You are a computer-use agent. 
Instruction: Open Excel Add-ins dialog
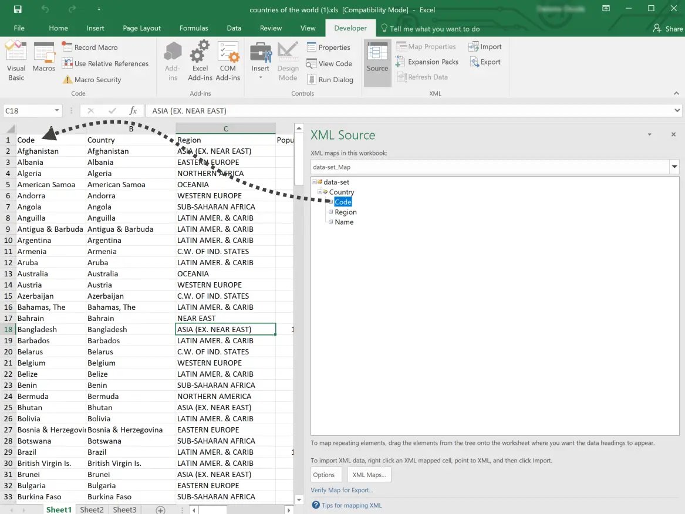click(x=200, y=61)
